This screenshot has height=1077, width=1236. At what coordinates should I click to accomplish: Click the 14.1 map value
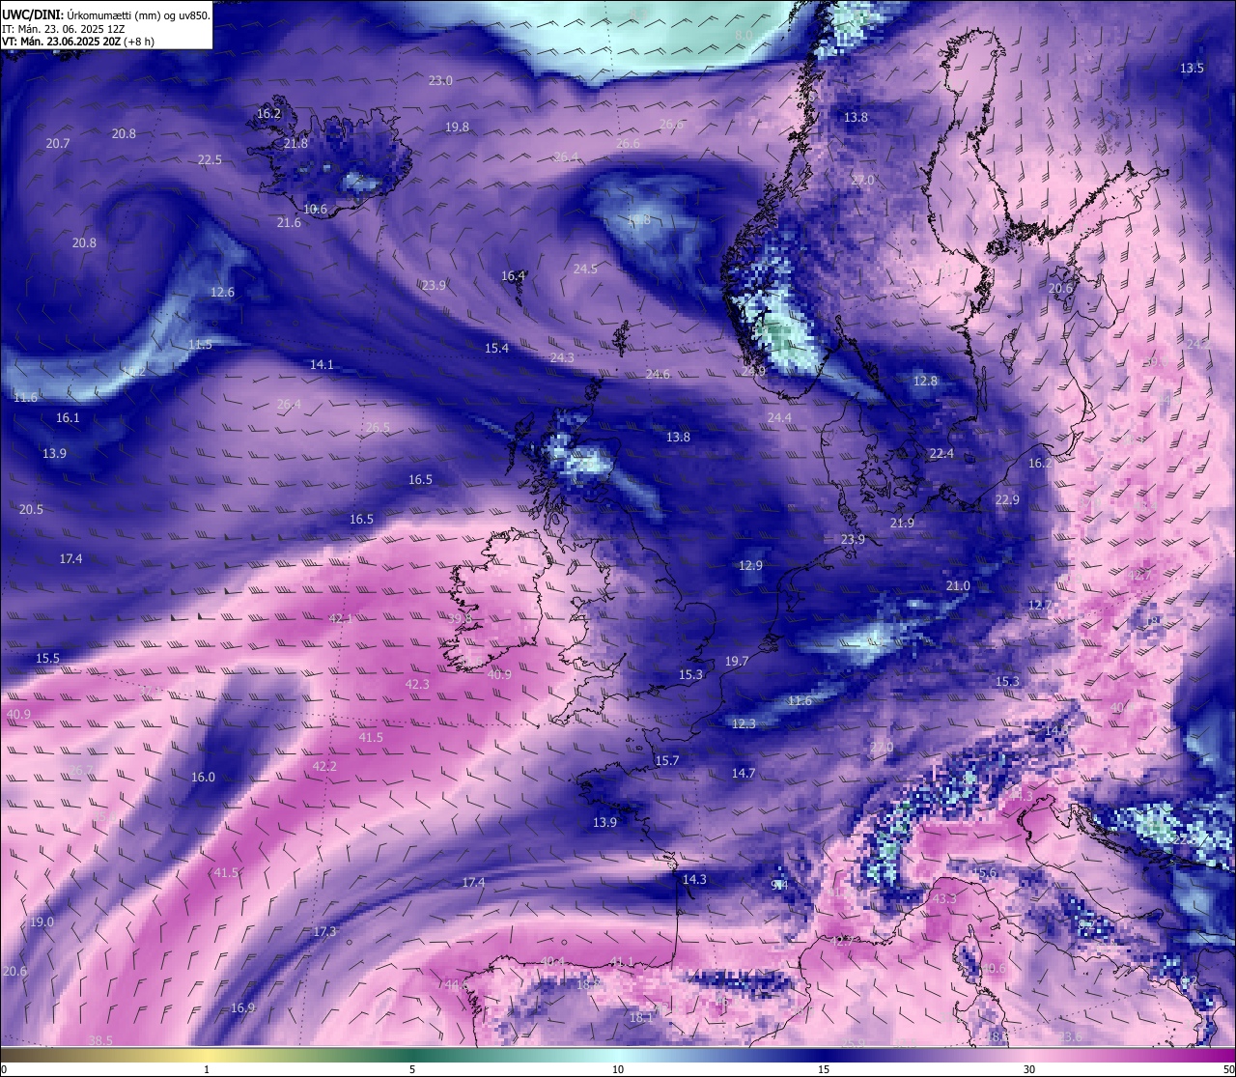pyautogui.click(x=322, y=364)
